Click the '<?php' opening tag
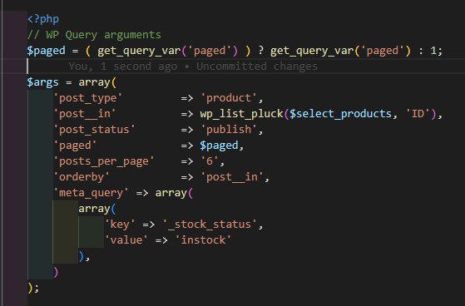The height and width of the screenshot is (306, 465). 43,19
